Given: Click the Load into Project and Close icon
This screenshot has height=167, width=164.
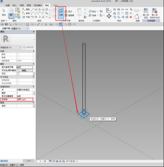Looking at the screenshot, I should coord(155,13).
